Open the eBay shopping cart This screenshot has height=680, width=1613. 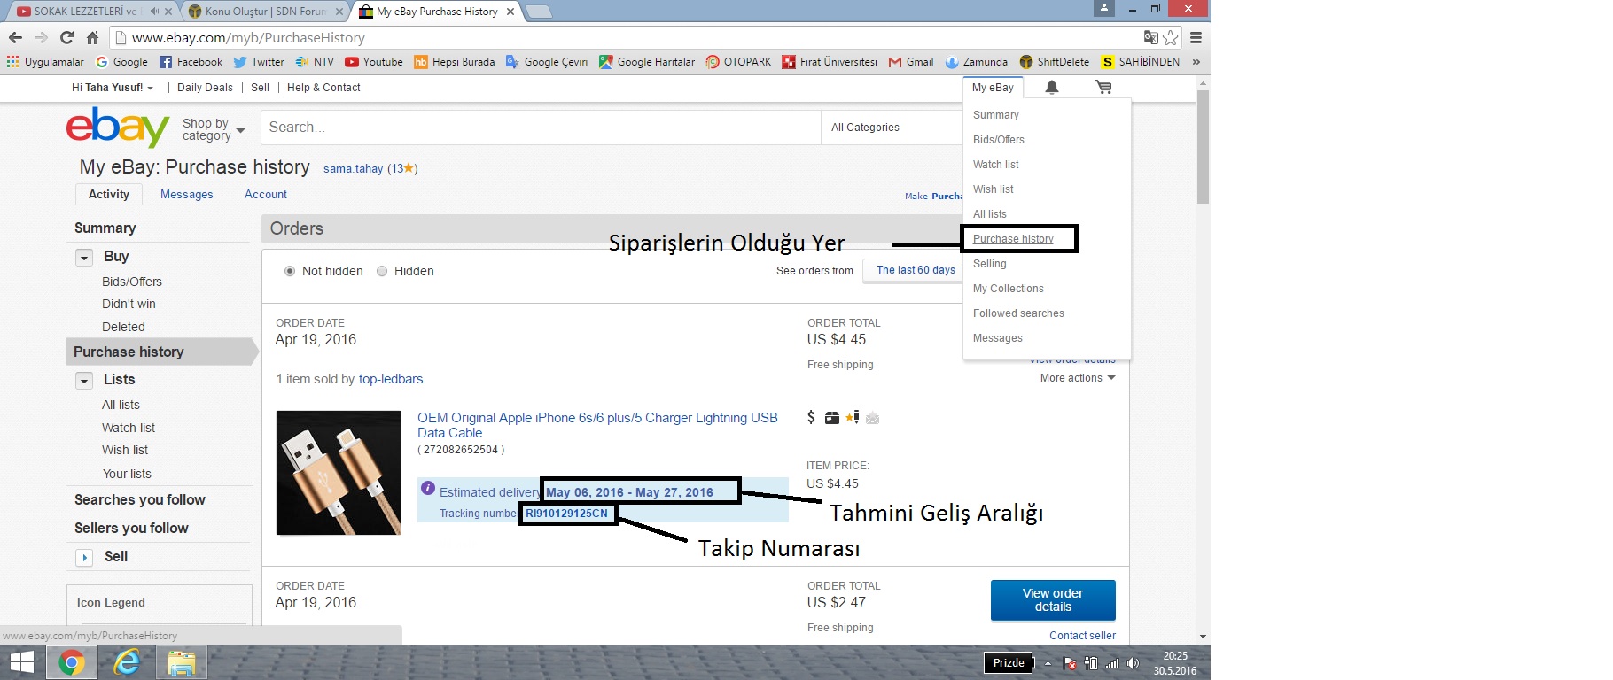1103,87
